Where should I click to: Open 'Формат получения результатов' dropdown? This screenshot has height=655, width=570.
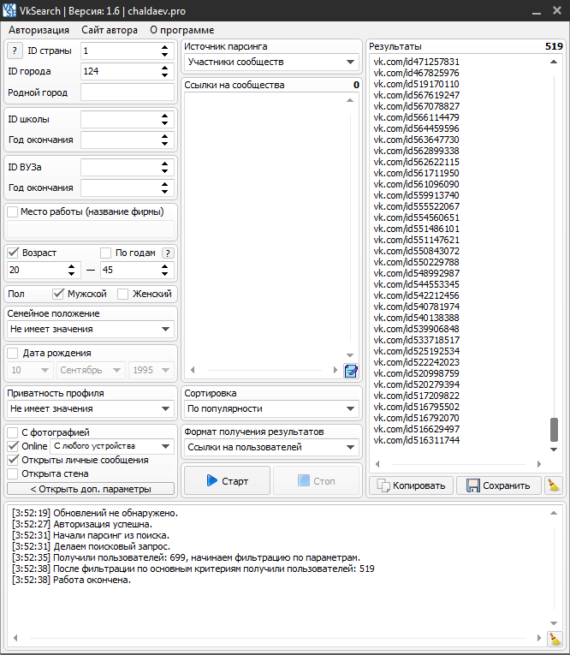(x=271, y=447)
